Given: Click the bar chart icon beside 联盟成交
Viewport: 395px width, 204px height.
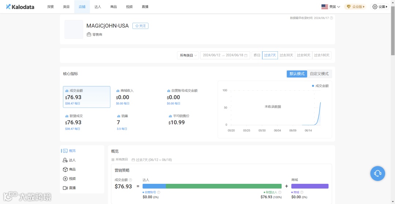Looking at the screenshot, I should (67, 116).
